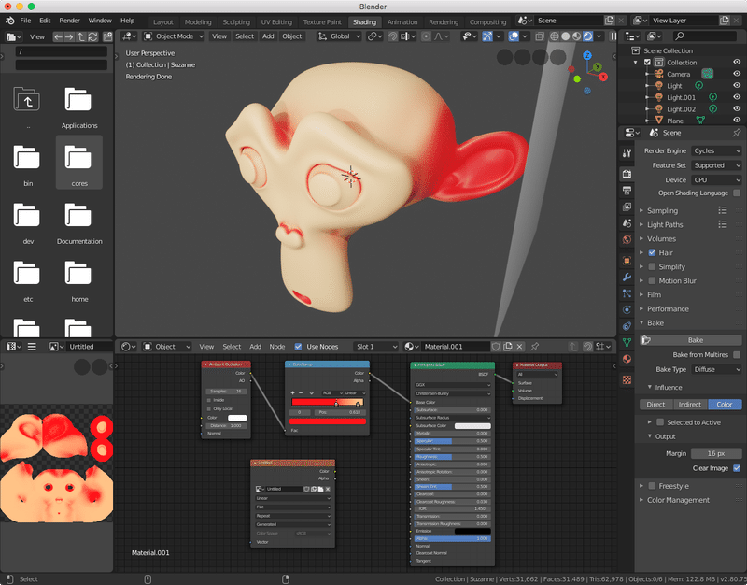Open the Tool properties tab
This screenshot has height=585, width=747.
627,153
